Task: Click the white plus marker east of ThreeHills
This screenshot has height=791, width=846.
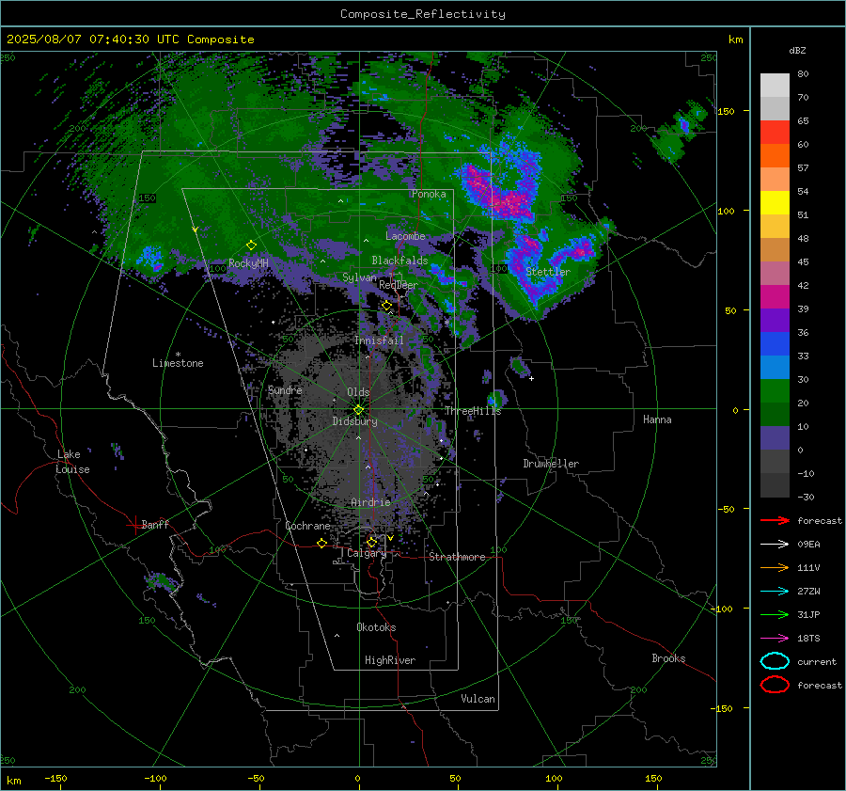Action: pyautogui.click(x=531, y=378)
